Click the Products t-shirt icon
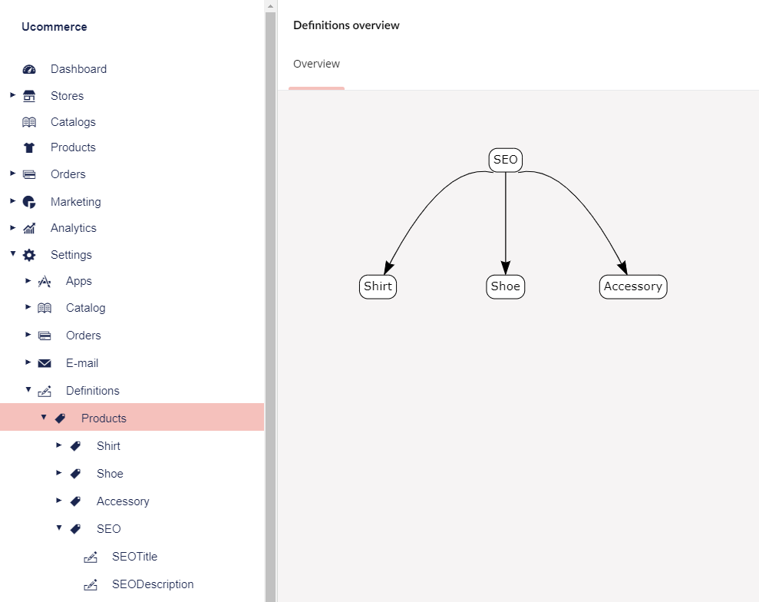759x602 pixels. pyautogui.click(x=29, y=147)
